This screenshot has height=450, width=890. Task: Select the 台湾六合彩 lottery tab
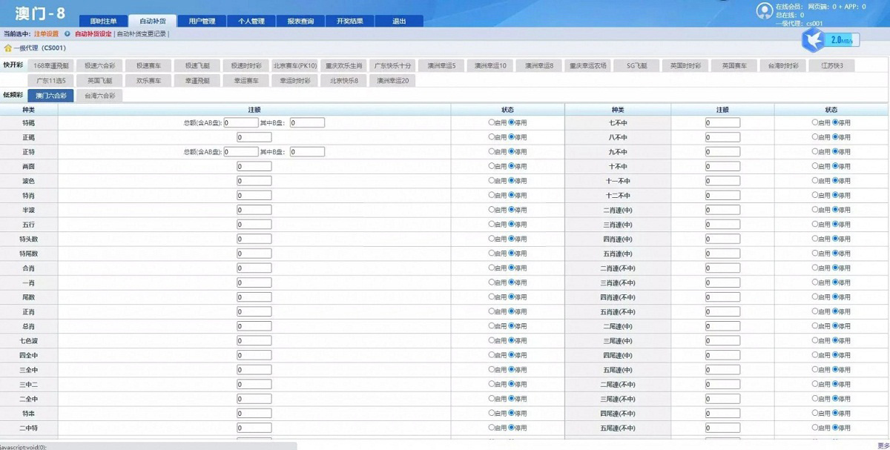click(99, 96)
